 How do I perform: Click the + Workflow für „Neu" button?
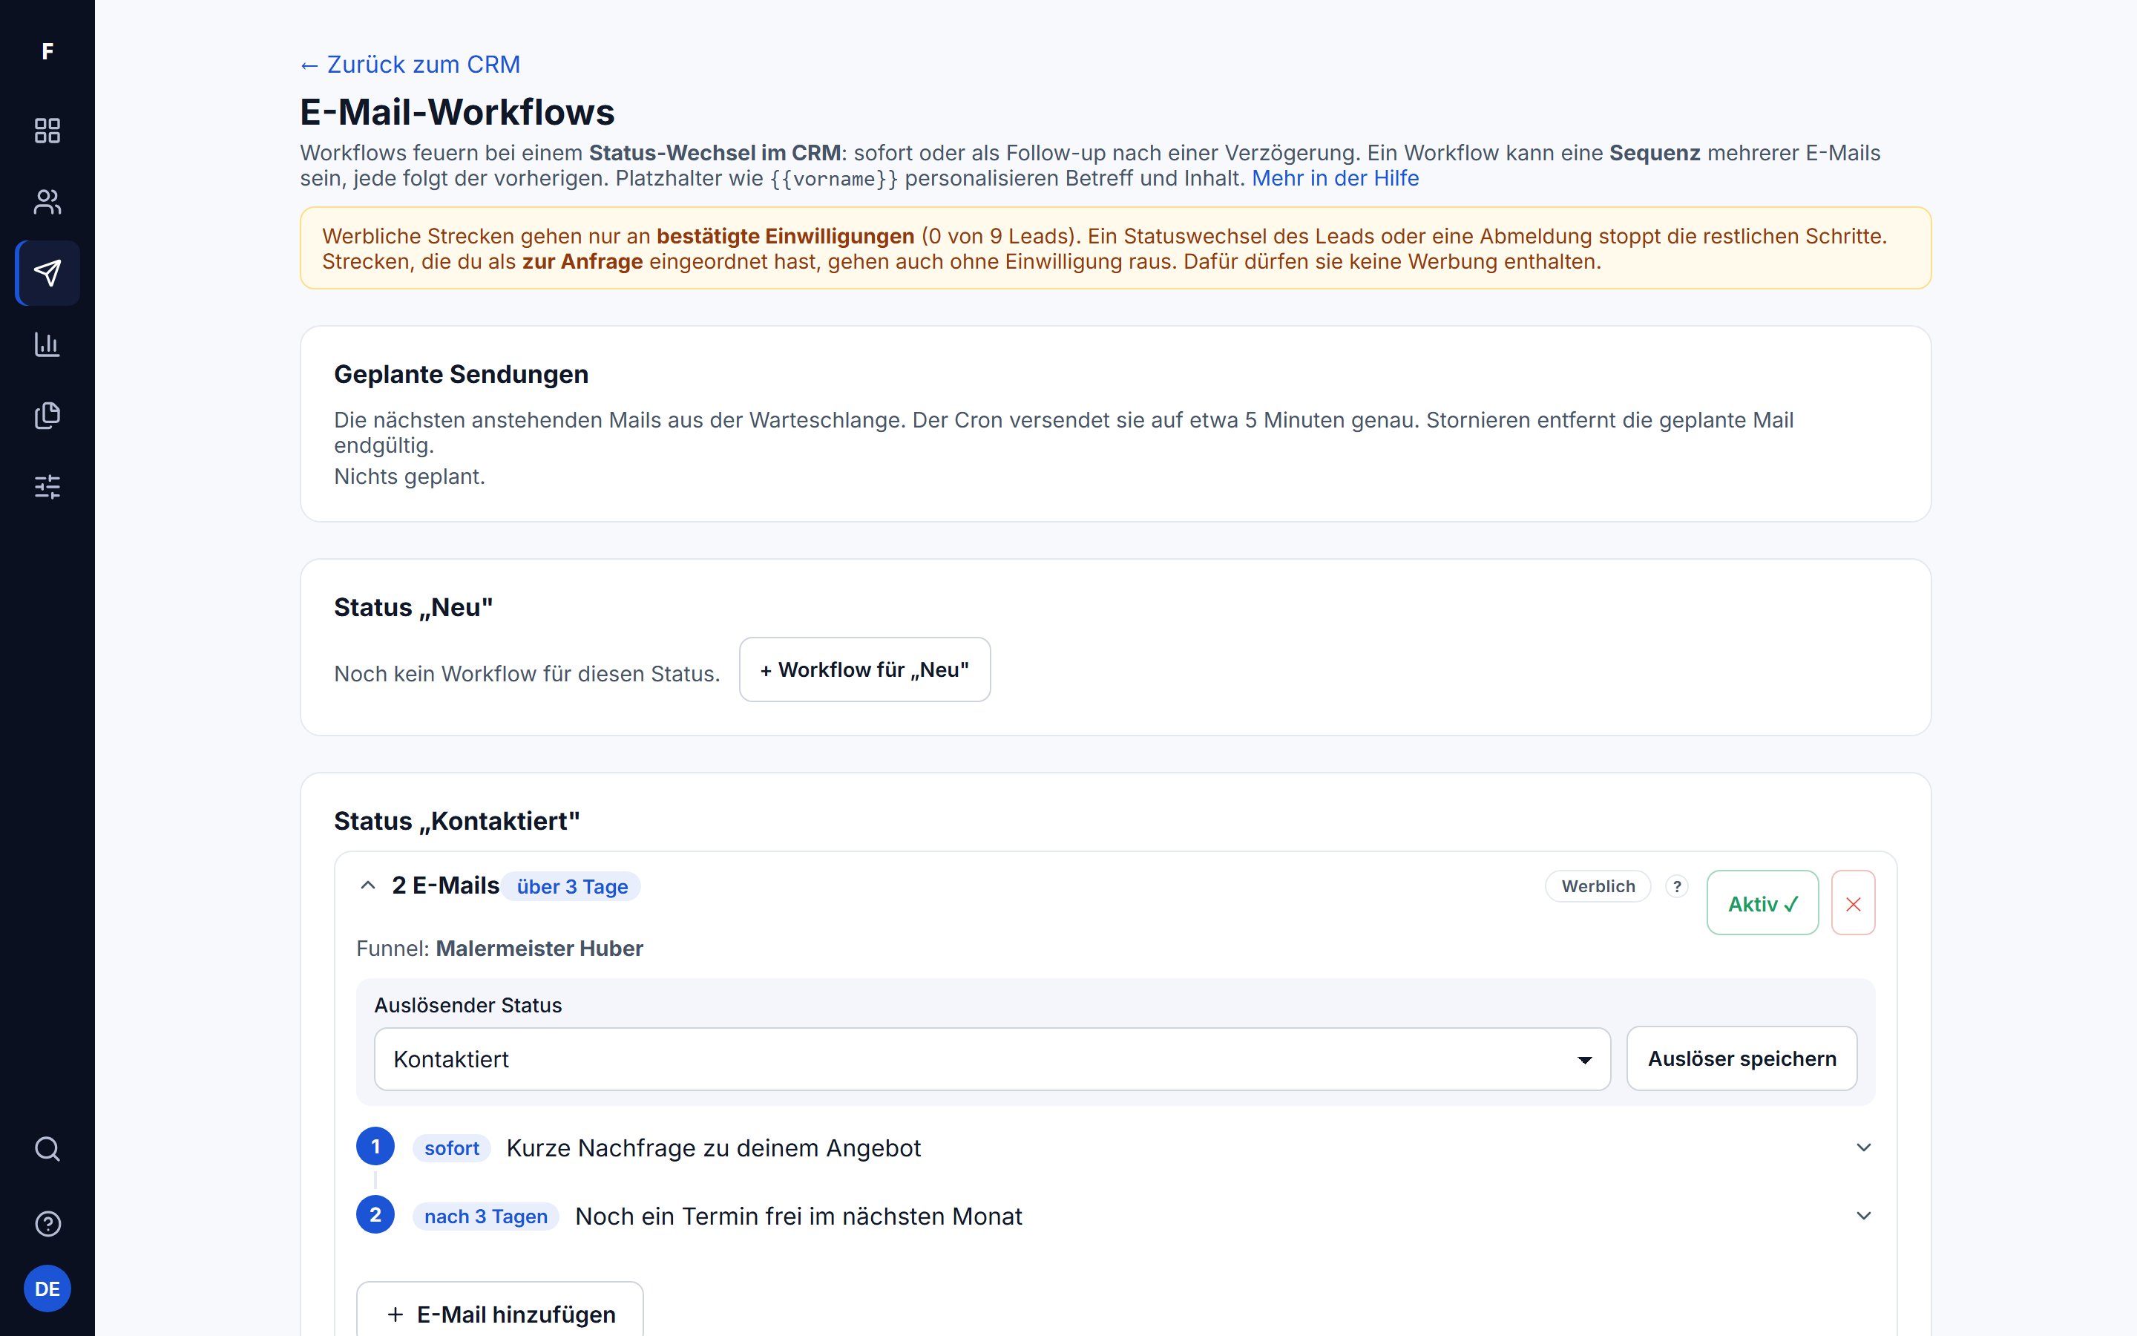864,669
